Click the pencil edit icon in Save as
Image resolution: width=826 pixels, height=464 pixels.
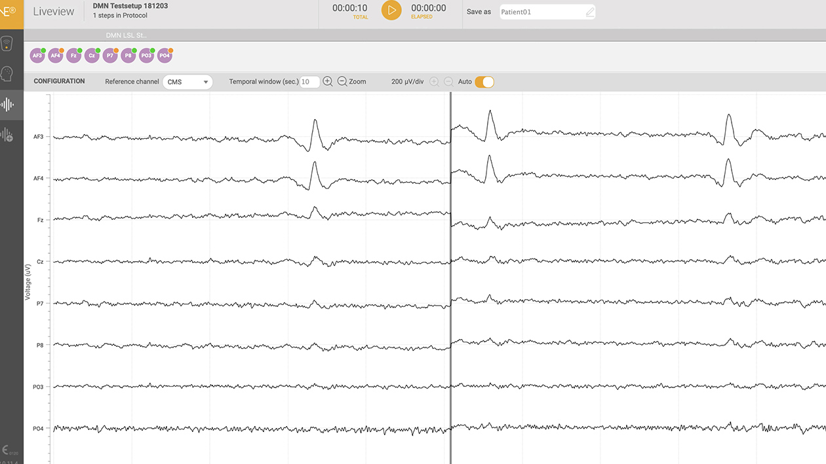[590, 12]
